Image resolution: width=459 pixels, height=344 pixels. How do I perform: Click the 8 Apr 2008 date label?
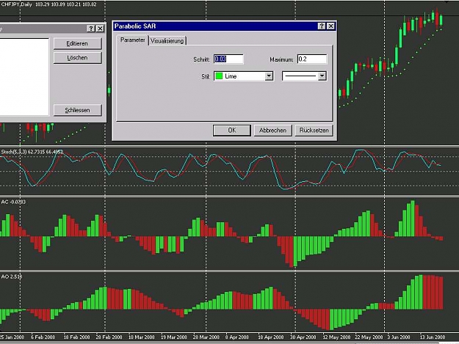click(237, 337)
